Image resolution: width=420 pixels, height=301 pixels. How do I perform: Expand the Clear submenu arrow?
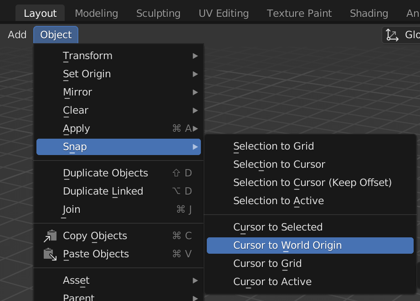(195, 110)
